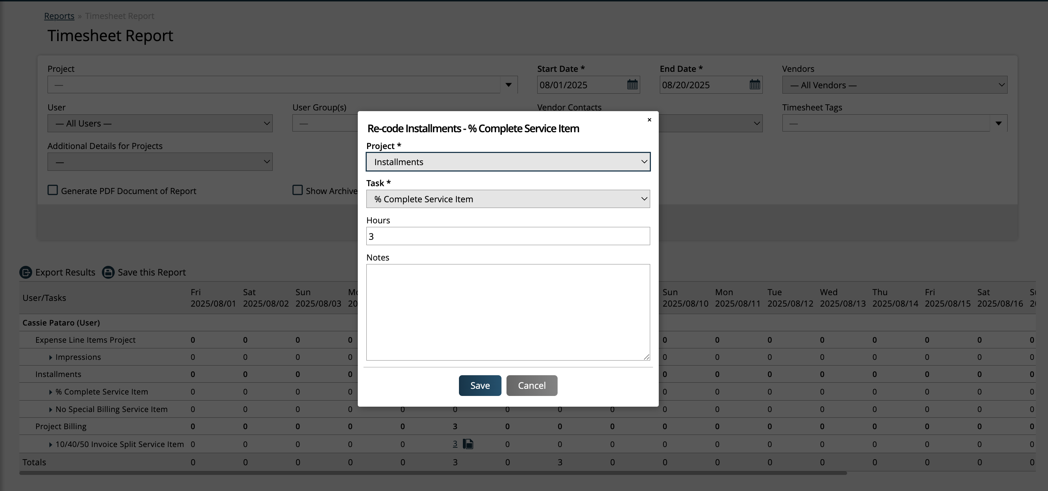Screen dimensions: 1048x491
Task: Click into the Hours input field
Action: [x=508, y=236]
